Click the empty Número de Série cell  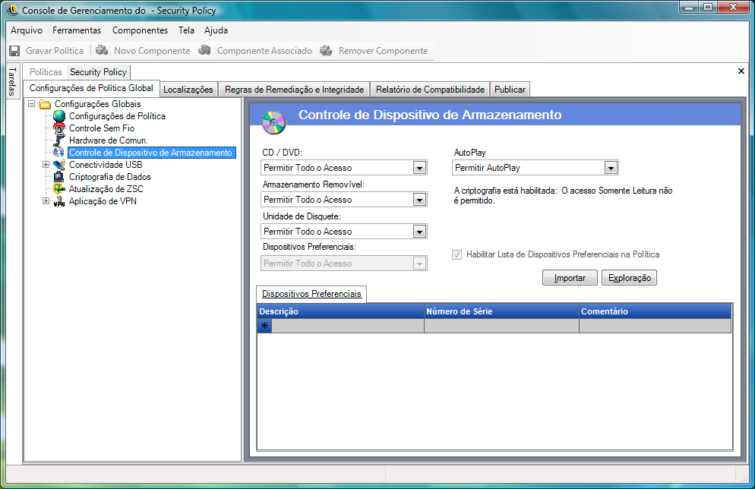point(501,326)
